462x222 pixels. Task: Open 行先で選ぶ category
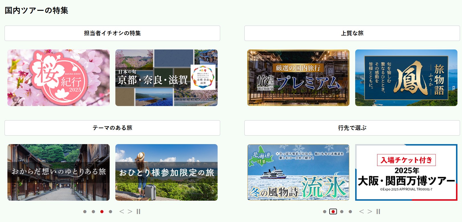[x=352, y=128]
